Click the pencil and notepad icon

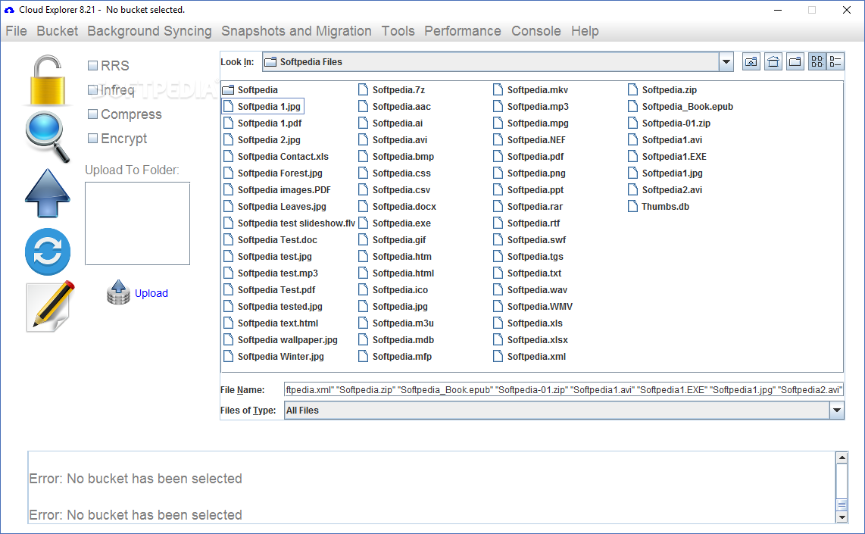pyautogui.click(x=50, y=307)
